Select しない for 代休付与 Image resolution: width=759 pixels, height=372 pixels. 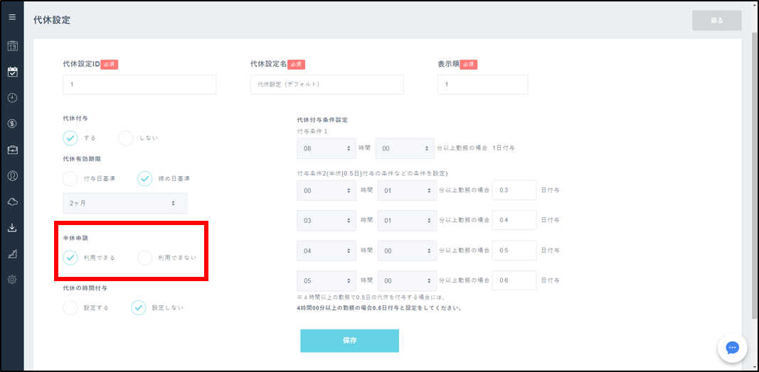click(x=126, y=138)
